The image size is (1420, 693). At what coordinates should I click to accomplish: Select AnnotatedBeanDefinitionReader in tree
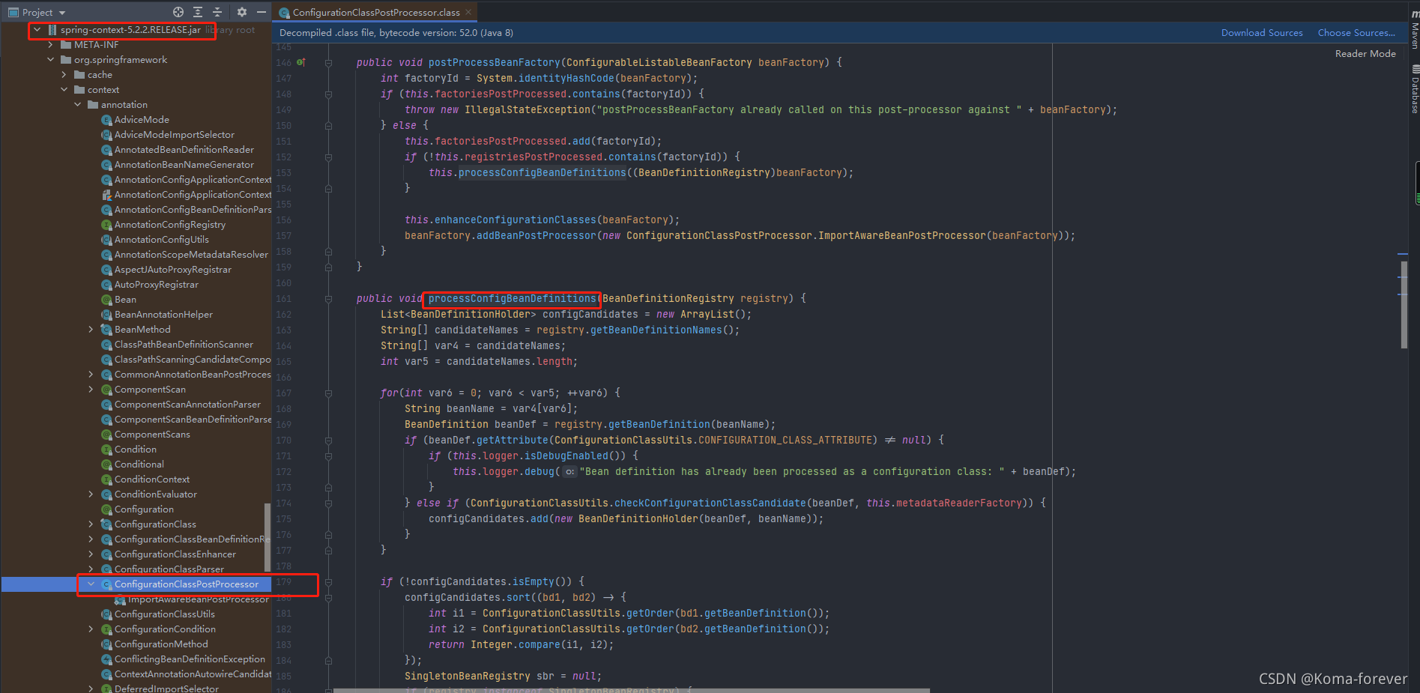point(184,150)
